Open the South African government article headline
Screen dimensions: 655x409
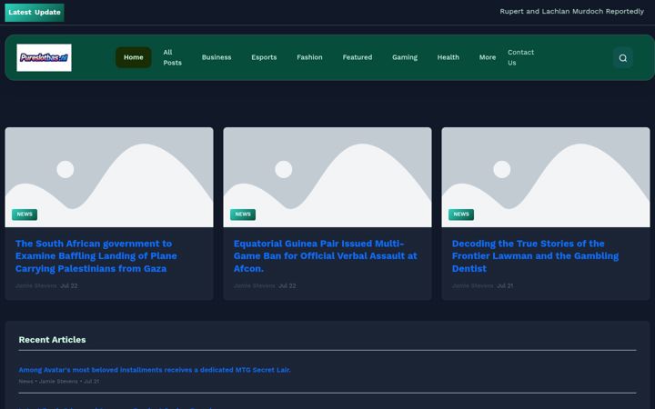click(96, 255)
